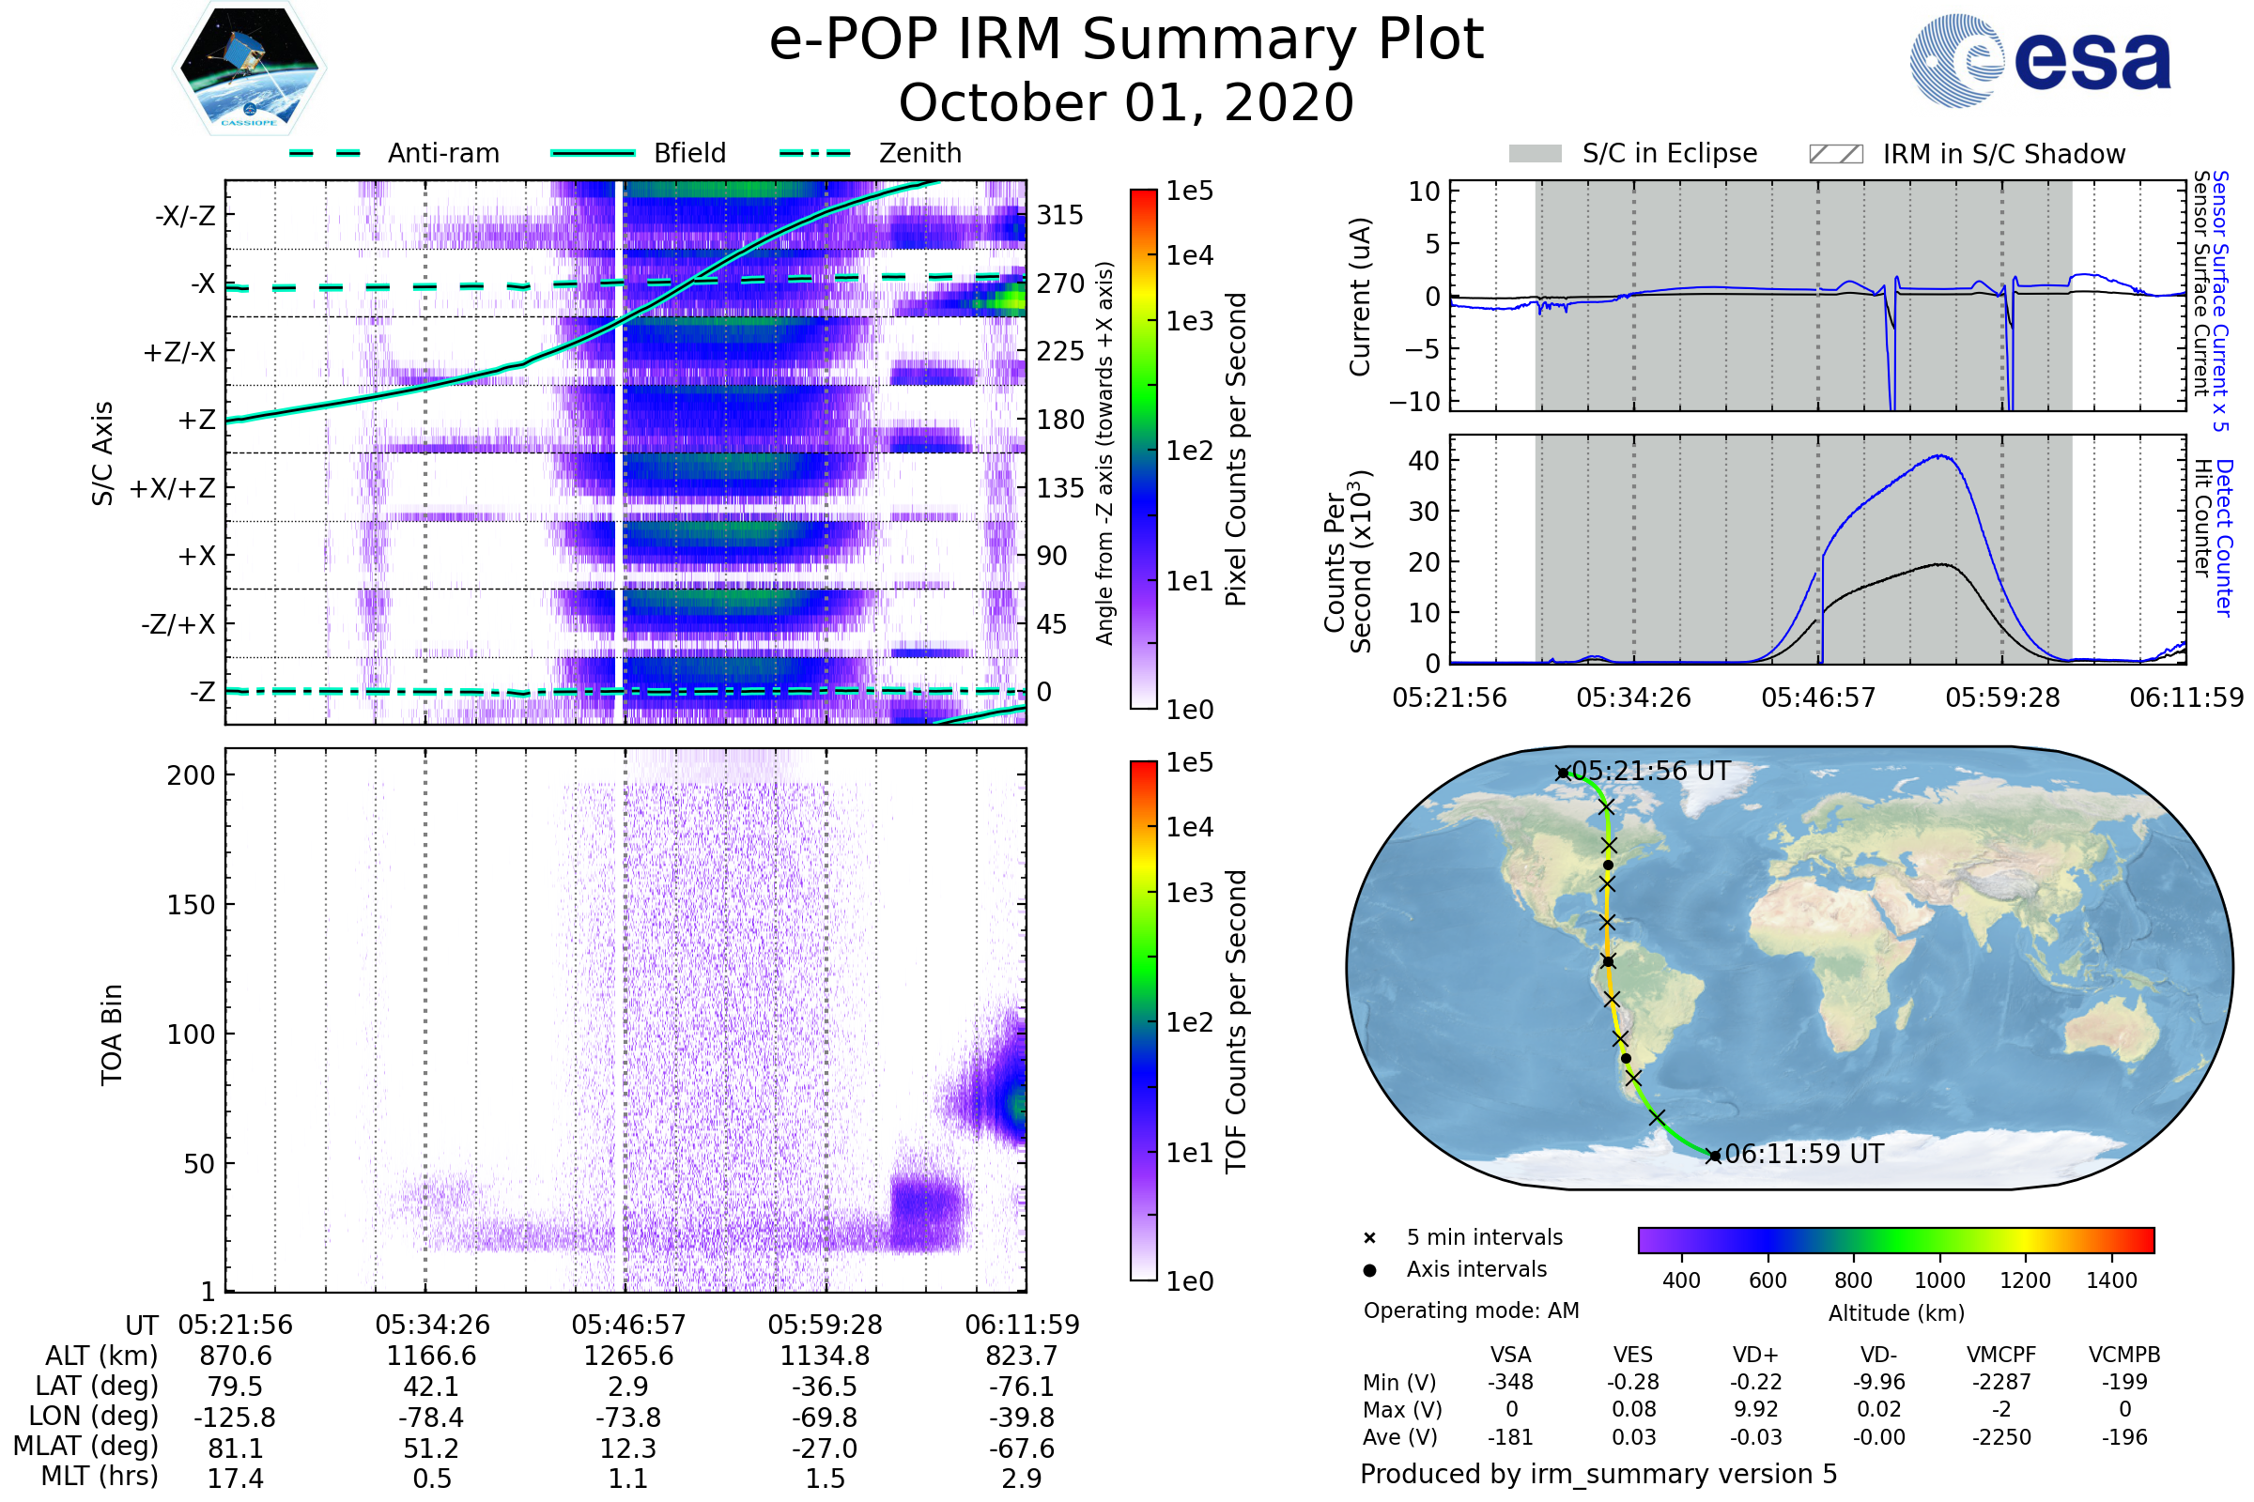Viewport: 2254px width, 1502px height.
Task: Click the Altitude (km) color bar
Action: (1895, 1239)
